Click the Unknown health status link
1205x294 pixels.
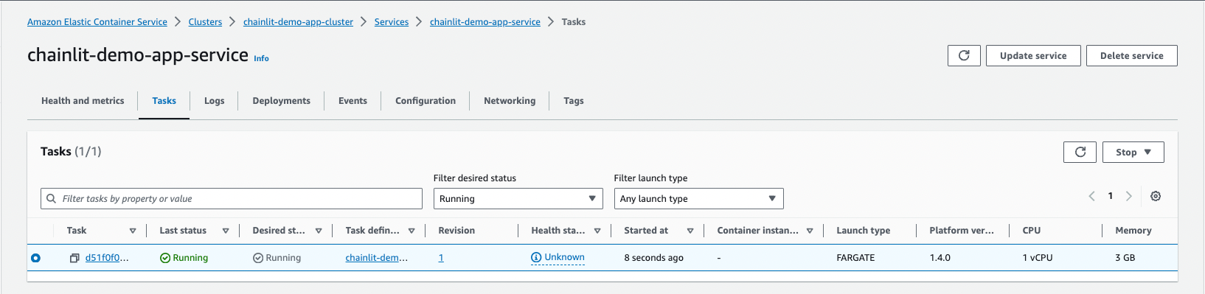[x=564, y=257]
